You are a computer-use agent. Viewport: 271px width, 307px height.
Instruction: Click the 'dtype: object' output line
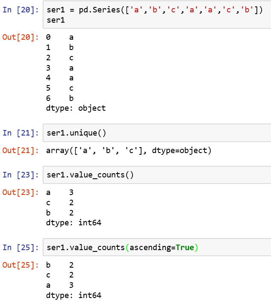coord(76,108)
